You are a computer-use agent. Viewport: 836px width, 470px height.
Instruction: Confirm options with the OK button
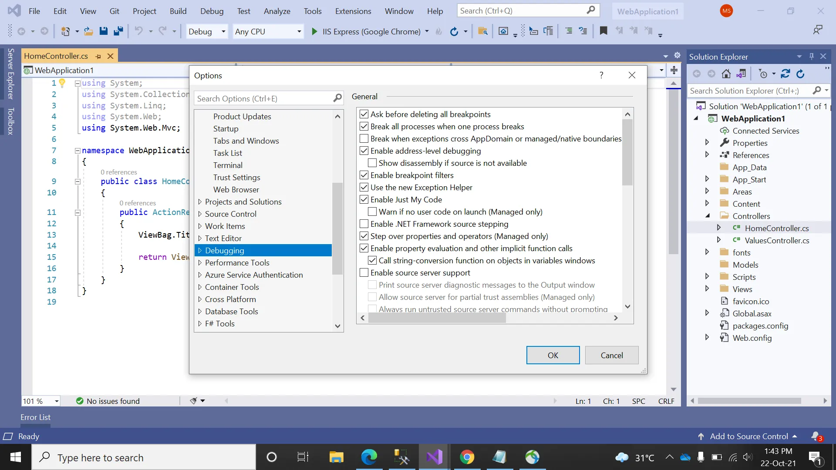[x=553, y=355]
